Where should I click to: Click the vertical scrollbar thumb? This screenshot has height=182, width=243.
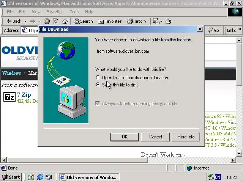[x=239, y=64]
